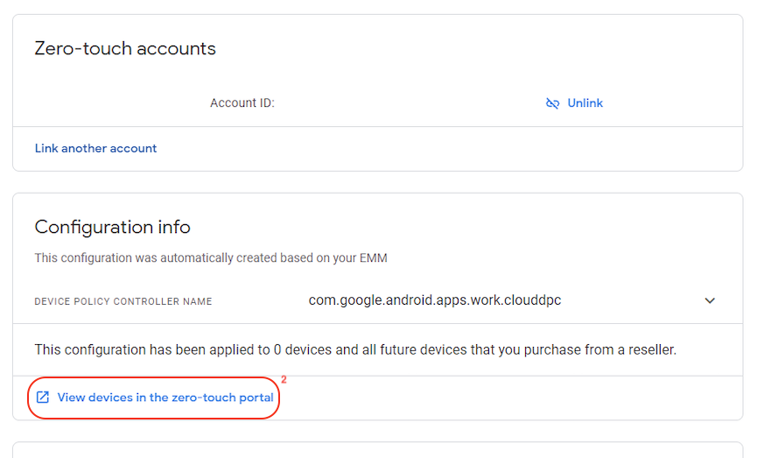Click the Zero-touch accounts heading

coord(125,48)
